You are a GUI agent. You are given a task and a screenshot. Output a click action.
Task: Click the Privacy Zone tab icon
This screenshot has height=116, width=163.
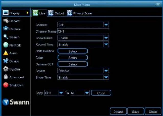pos(69,13)
